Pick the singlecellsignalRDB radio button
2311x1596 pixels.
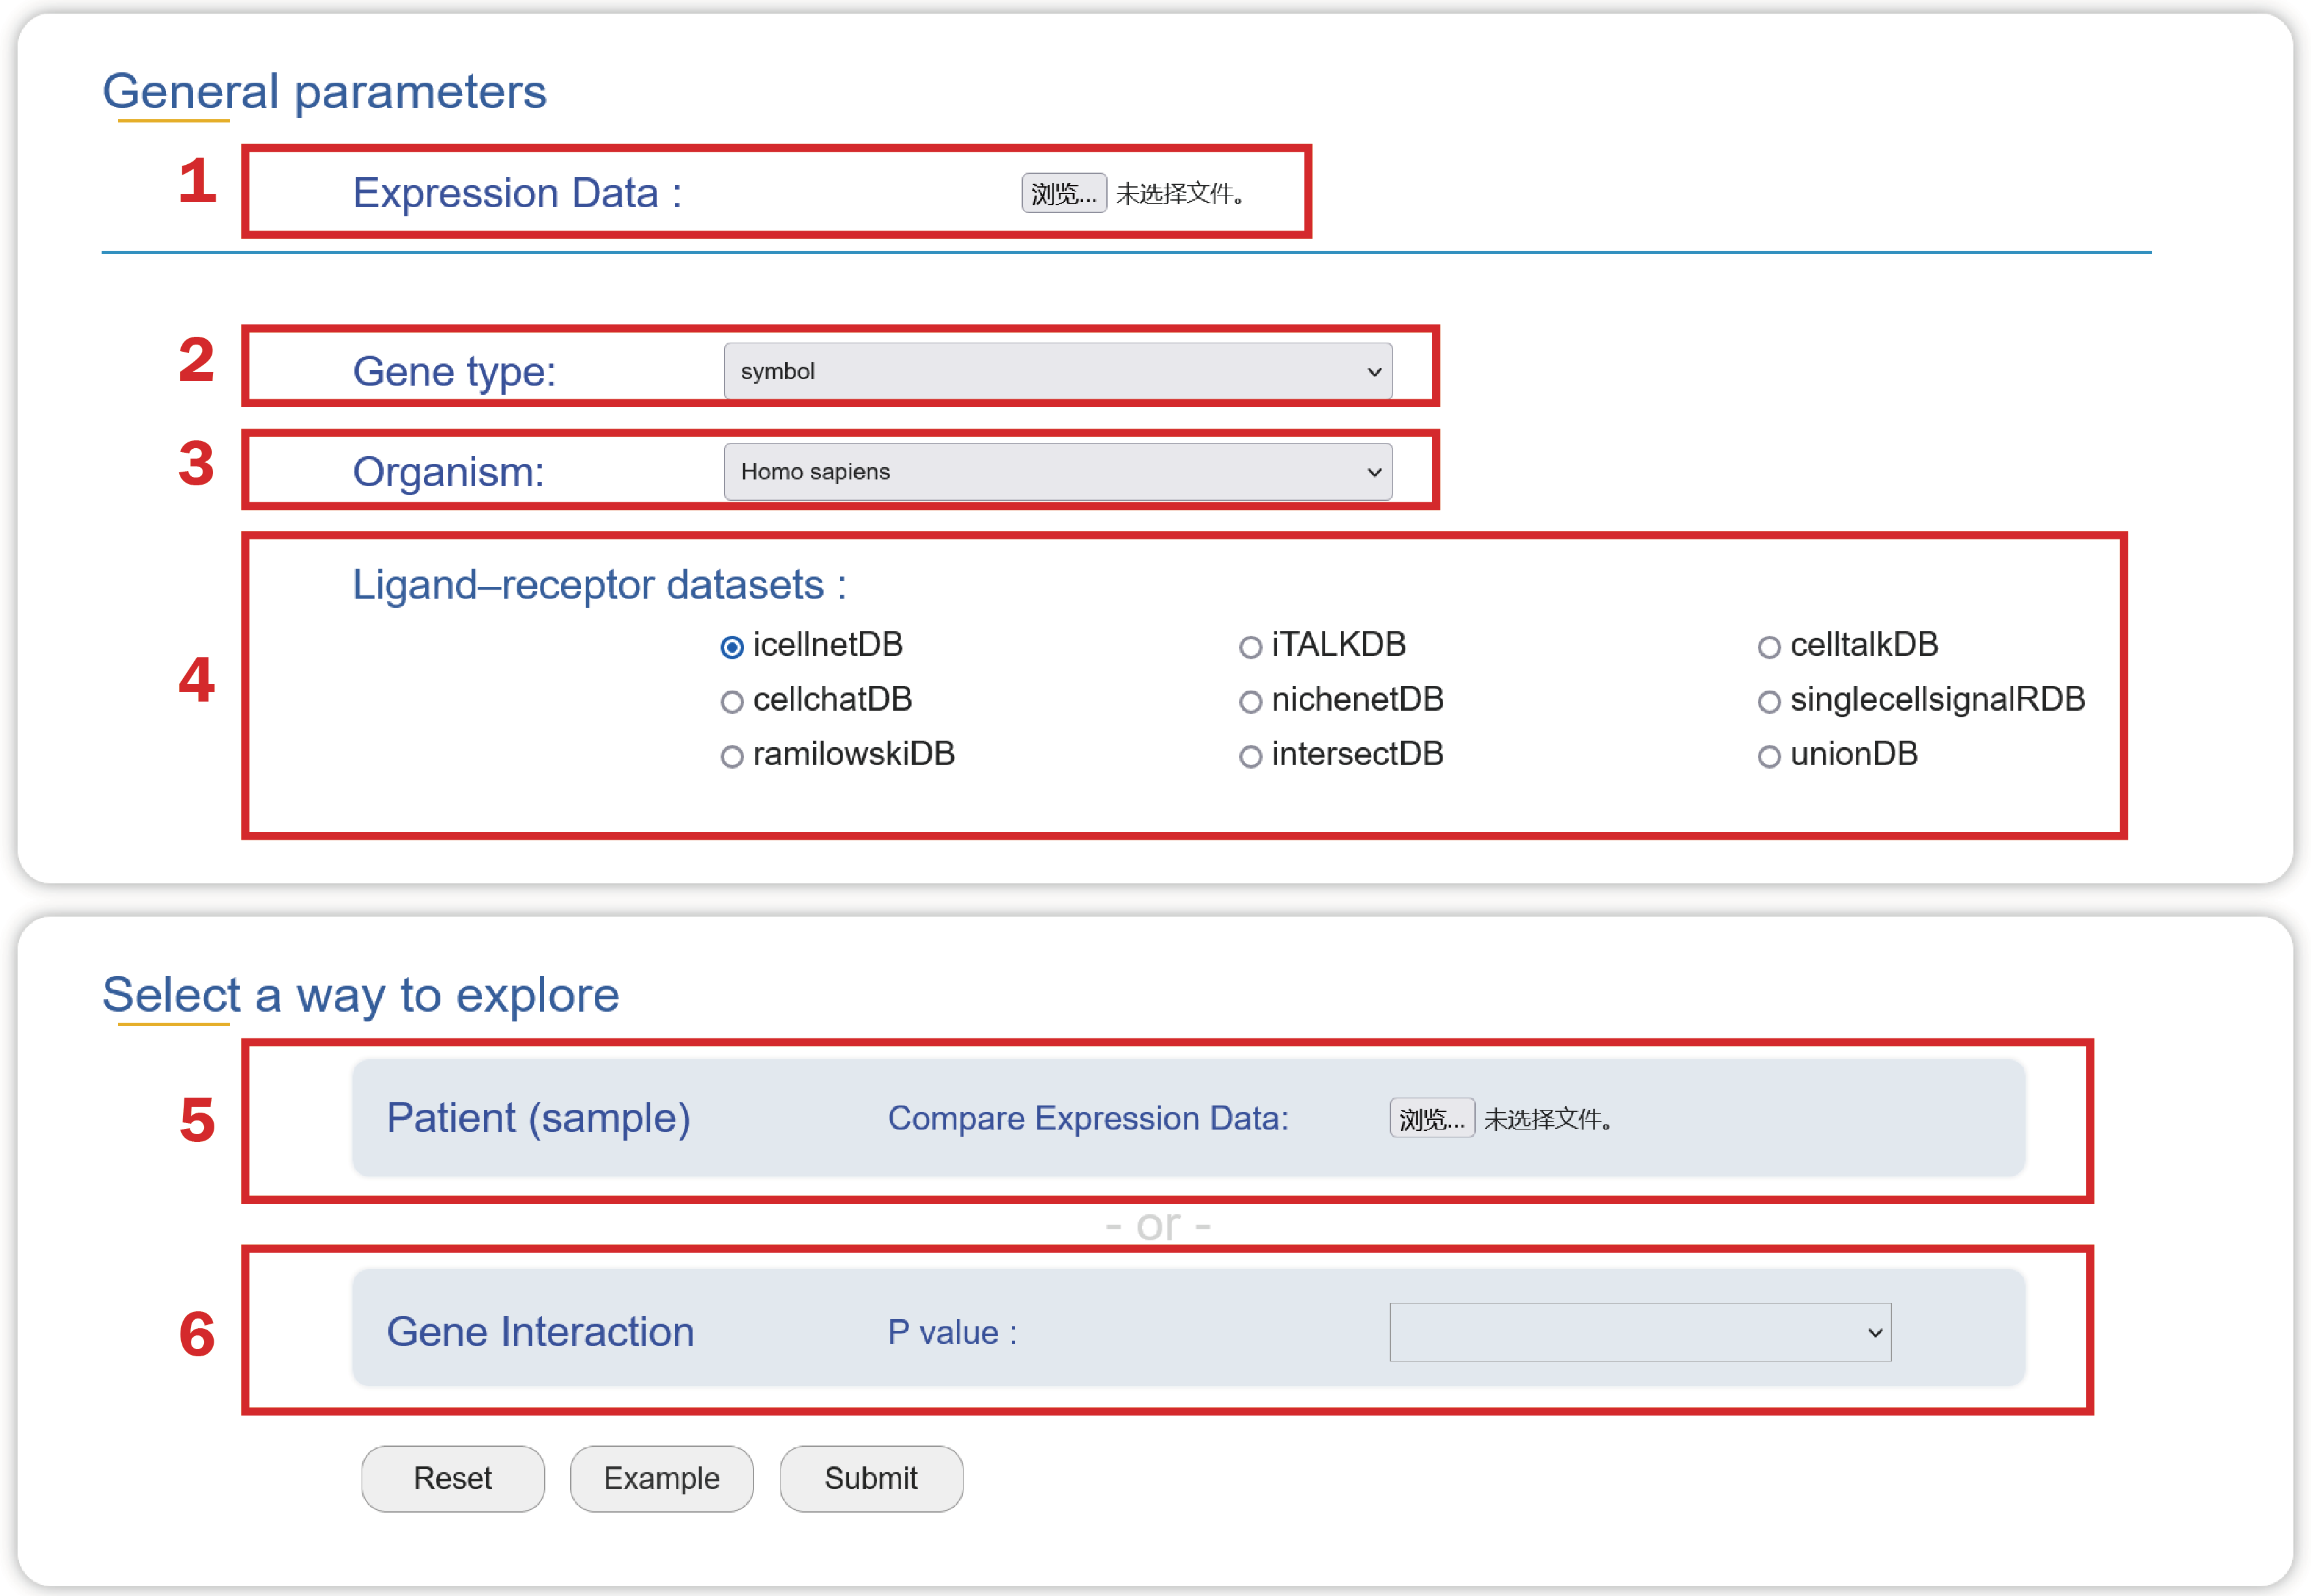tap(1768, 702)
